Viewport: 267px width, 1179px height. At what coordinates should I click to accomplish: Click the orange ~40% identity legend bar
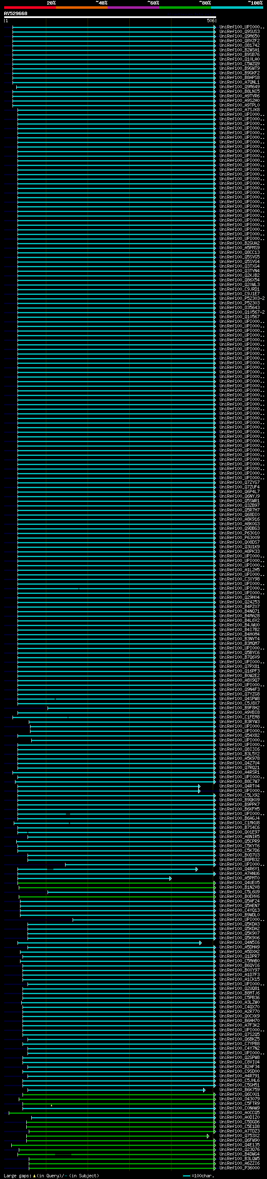[x=82, y=8]
